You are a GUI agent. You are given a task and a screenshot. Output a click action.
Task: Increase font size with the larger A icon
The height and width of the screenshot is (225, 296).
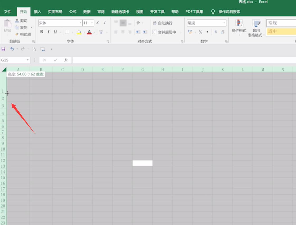pyautogui.click(x=98, y=23)
